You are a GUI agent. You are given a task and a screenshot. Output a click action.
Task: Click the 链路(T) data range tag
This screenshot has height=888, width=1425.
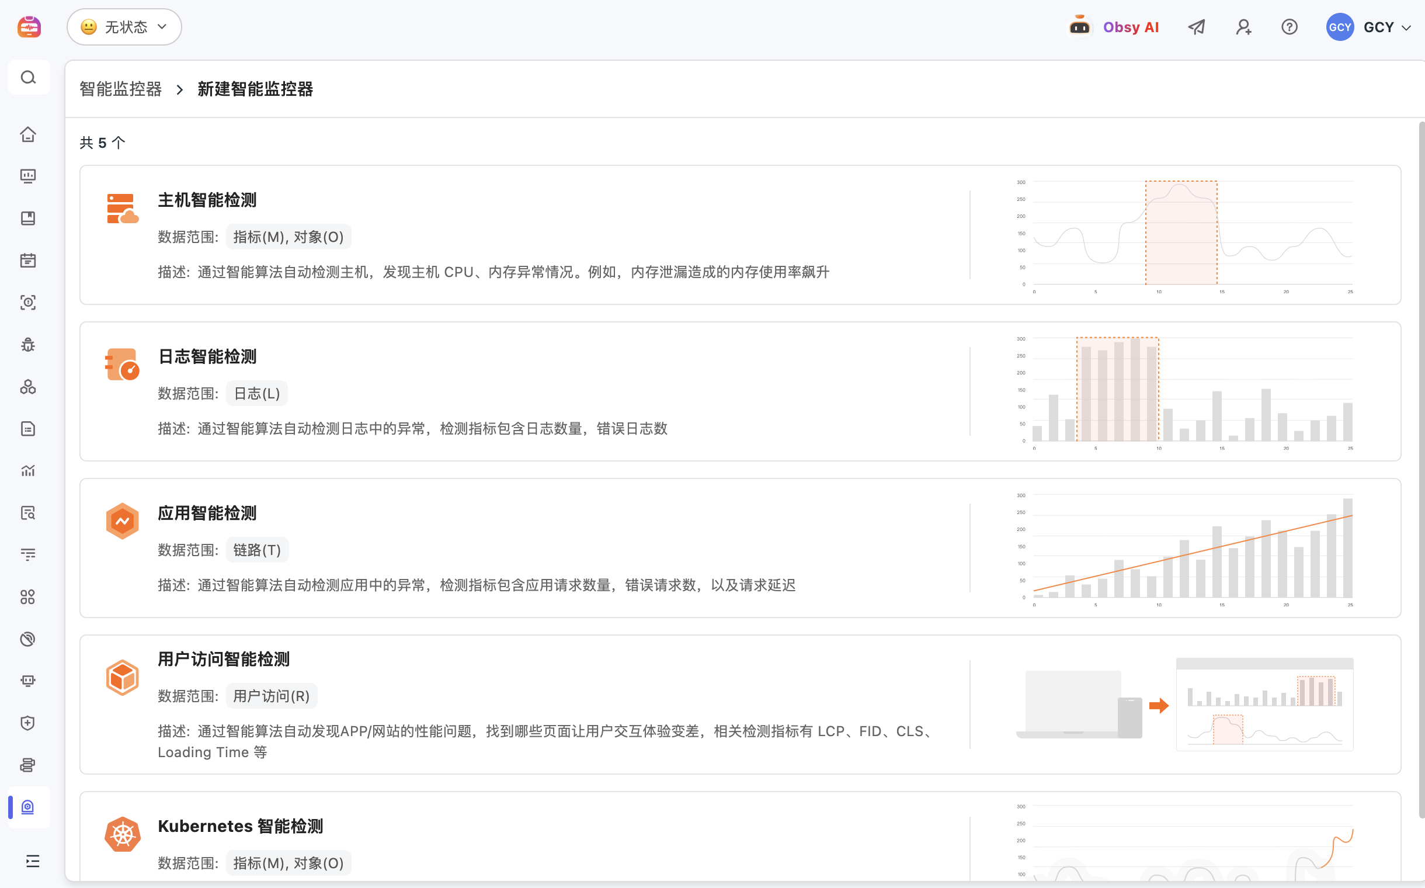click(x=257, y=550)
